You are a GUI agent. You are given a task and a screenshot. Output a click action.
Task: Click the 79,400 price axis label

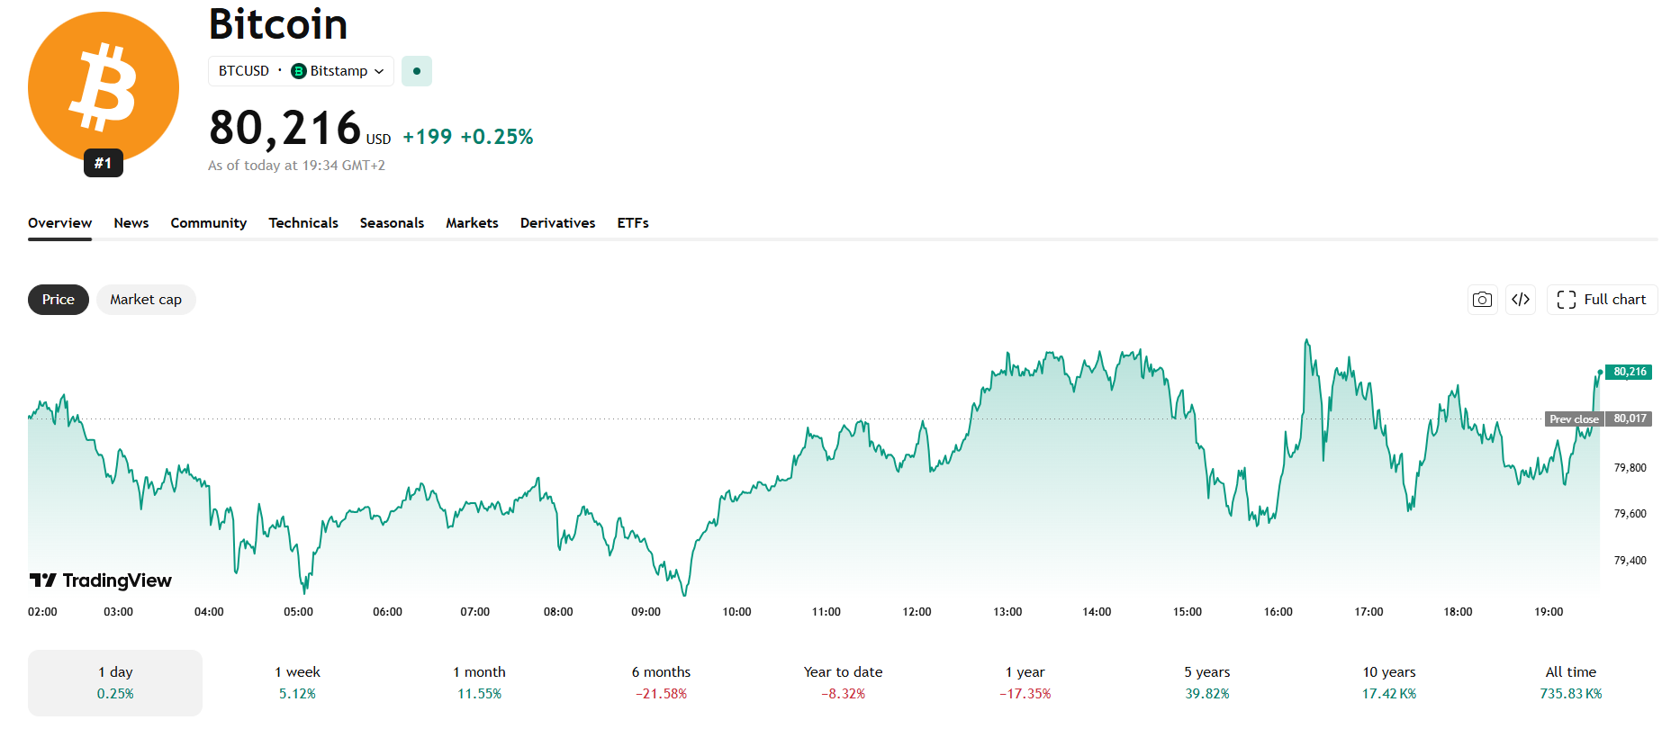coord(1630,561)
